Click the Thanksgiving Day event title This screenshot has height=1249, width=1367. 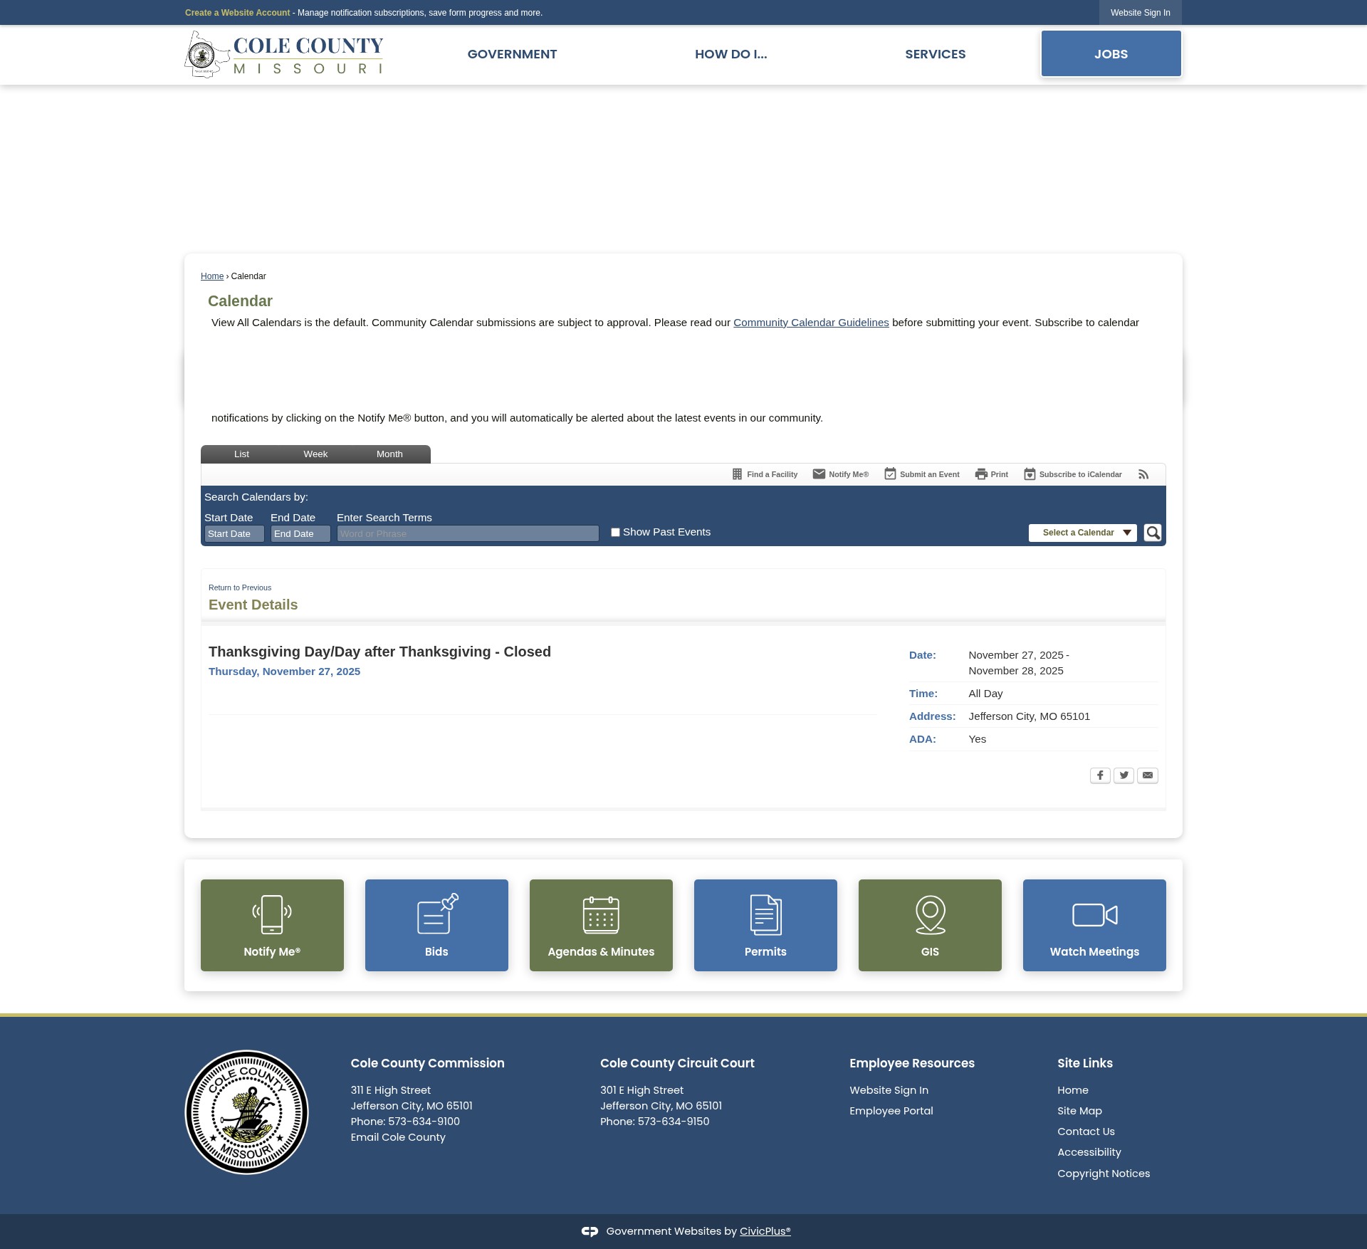(x=379, y=652)
